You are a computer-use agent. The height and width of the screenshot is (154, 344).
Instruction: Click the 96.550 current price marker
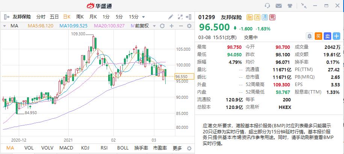184,76
